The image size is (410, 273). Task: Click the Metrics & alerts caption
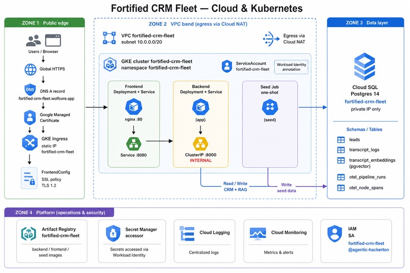(x=278, y=252)
